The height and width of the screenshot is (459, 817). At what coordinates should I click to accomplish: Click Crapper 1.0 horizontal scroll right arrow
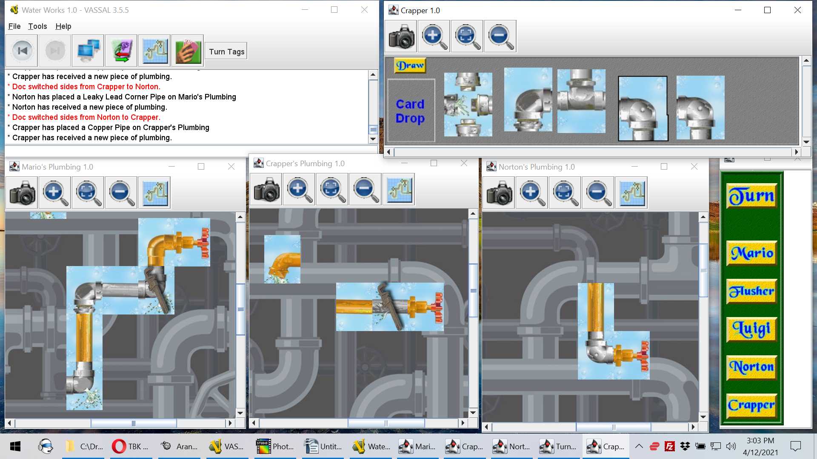tap(797, 152)
